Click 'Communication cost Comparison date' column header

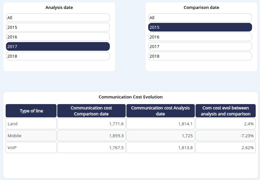pyautogui.click(x=91, y=111)
